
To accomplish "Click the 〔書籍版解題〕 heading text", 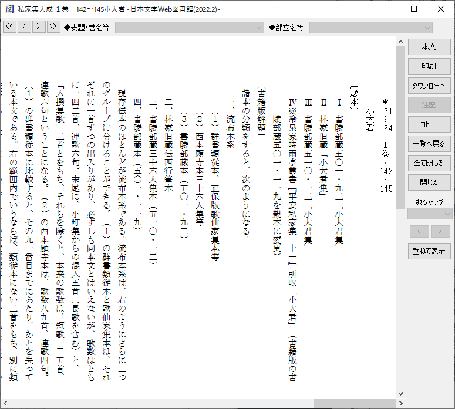I will pos(261,110).
